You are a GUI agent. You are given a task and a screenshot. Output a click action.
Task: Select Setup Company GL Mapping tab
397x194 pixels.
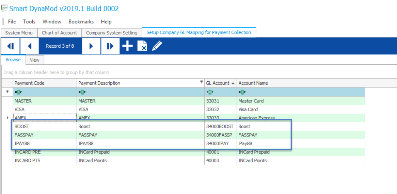pos(199,32)
